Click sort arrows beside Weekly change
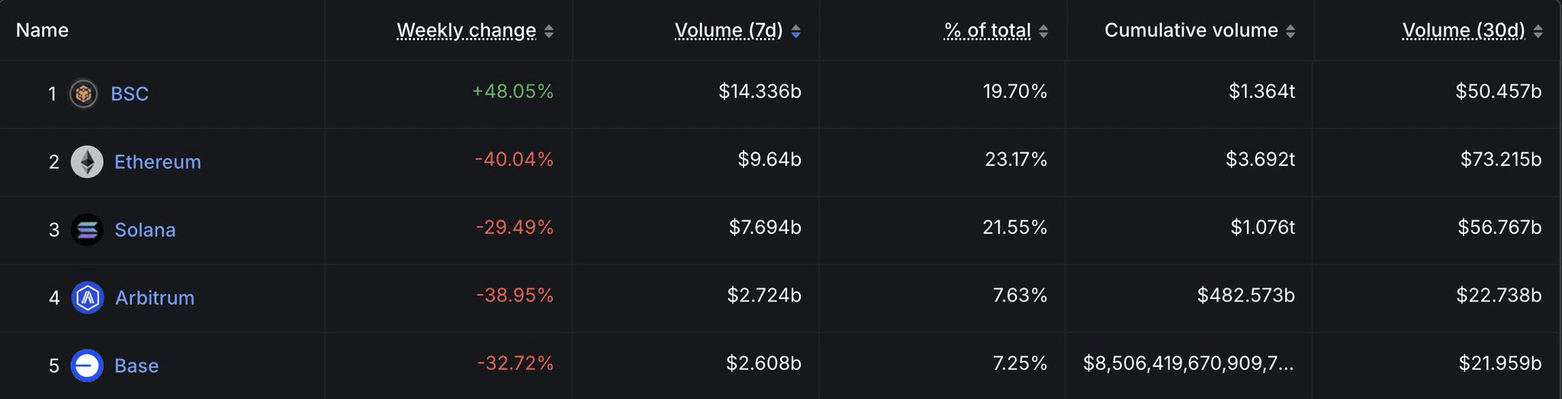The width and height of the screenshot is (1562, 399). [x=548, y=31]
